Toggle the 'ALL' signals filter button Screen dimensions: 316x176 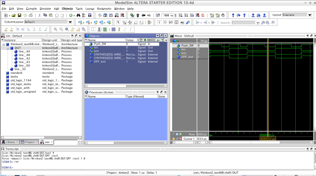182,23
